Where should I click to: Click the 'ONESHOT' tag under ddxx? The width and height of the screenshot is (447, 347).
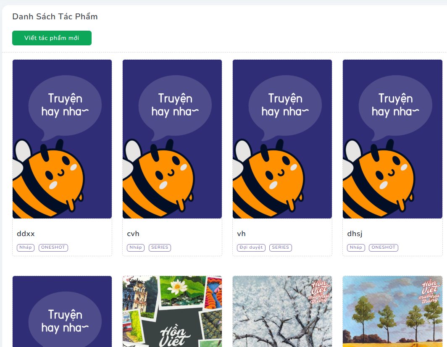coord(53,247)
